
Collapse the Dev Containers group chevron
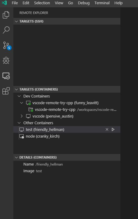tap(19, 96)
